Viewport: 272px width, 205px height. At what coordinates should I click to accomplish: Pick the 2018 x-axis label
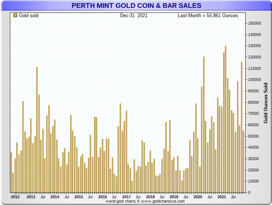click(x=150, y=197)
